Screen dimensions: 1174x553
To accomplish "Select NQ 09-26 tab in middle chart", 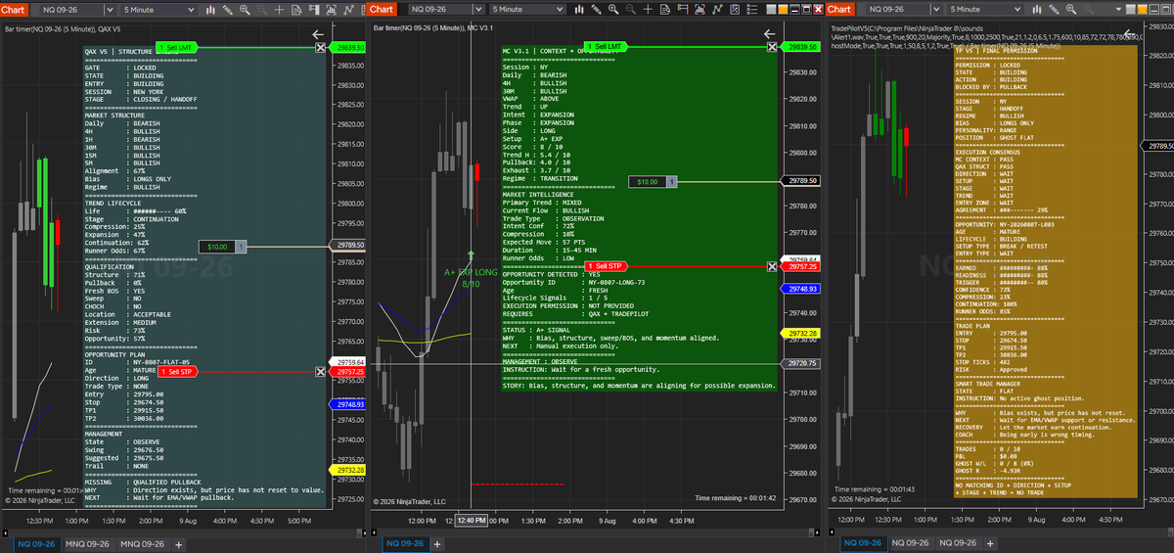I will [405, 543].
